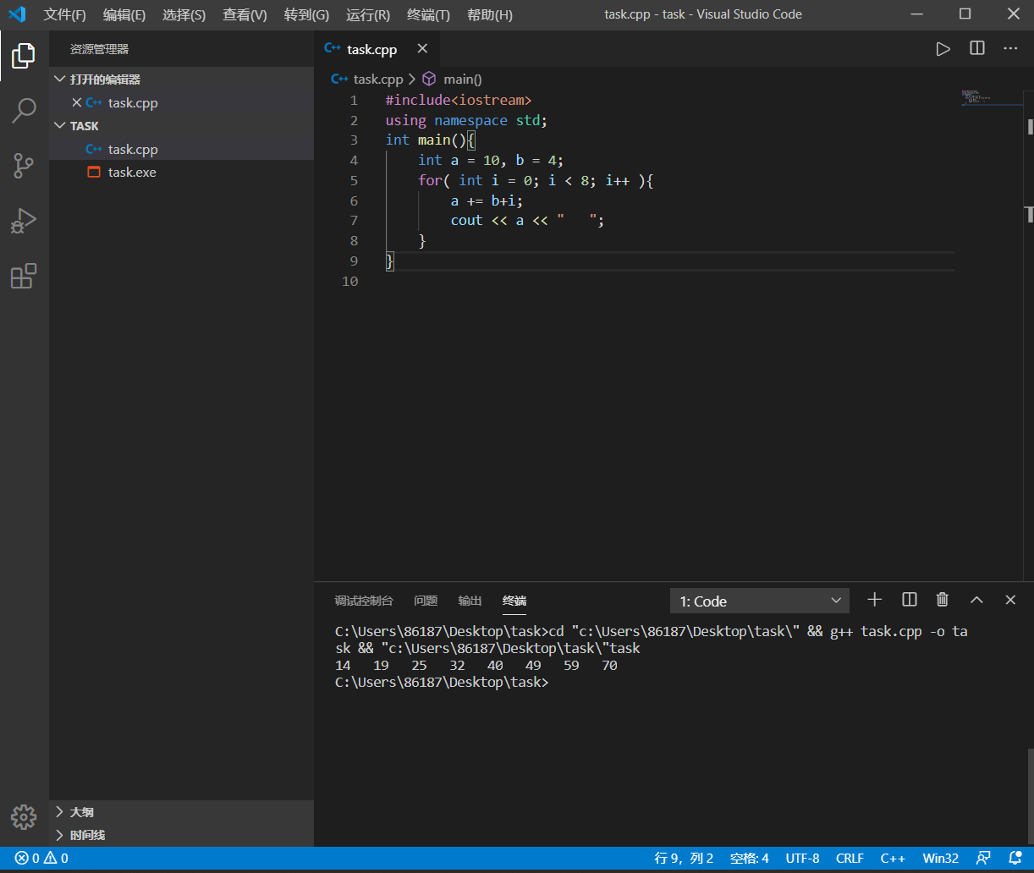Viewport: 1034px width, 873px height.
Task: Switch to the 调试控制台 panel tab
Action: 364,601
